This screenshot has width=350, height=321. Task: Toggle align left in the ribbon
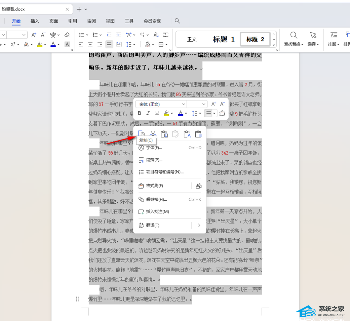coord(81,44)
